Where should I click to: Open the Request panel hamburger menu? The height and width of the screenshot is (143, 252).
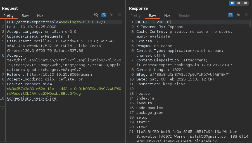pyautogui.click(x=120, y=15)
